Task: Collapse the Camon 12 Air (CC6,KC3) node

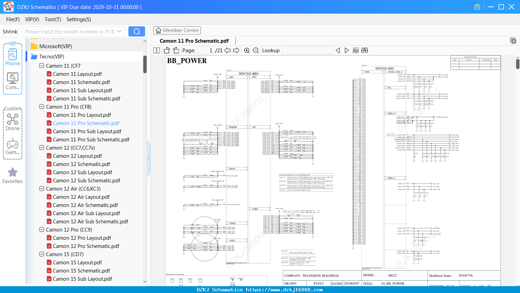Action: click(x=42, y=189)
